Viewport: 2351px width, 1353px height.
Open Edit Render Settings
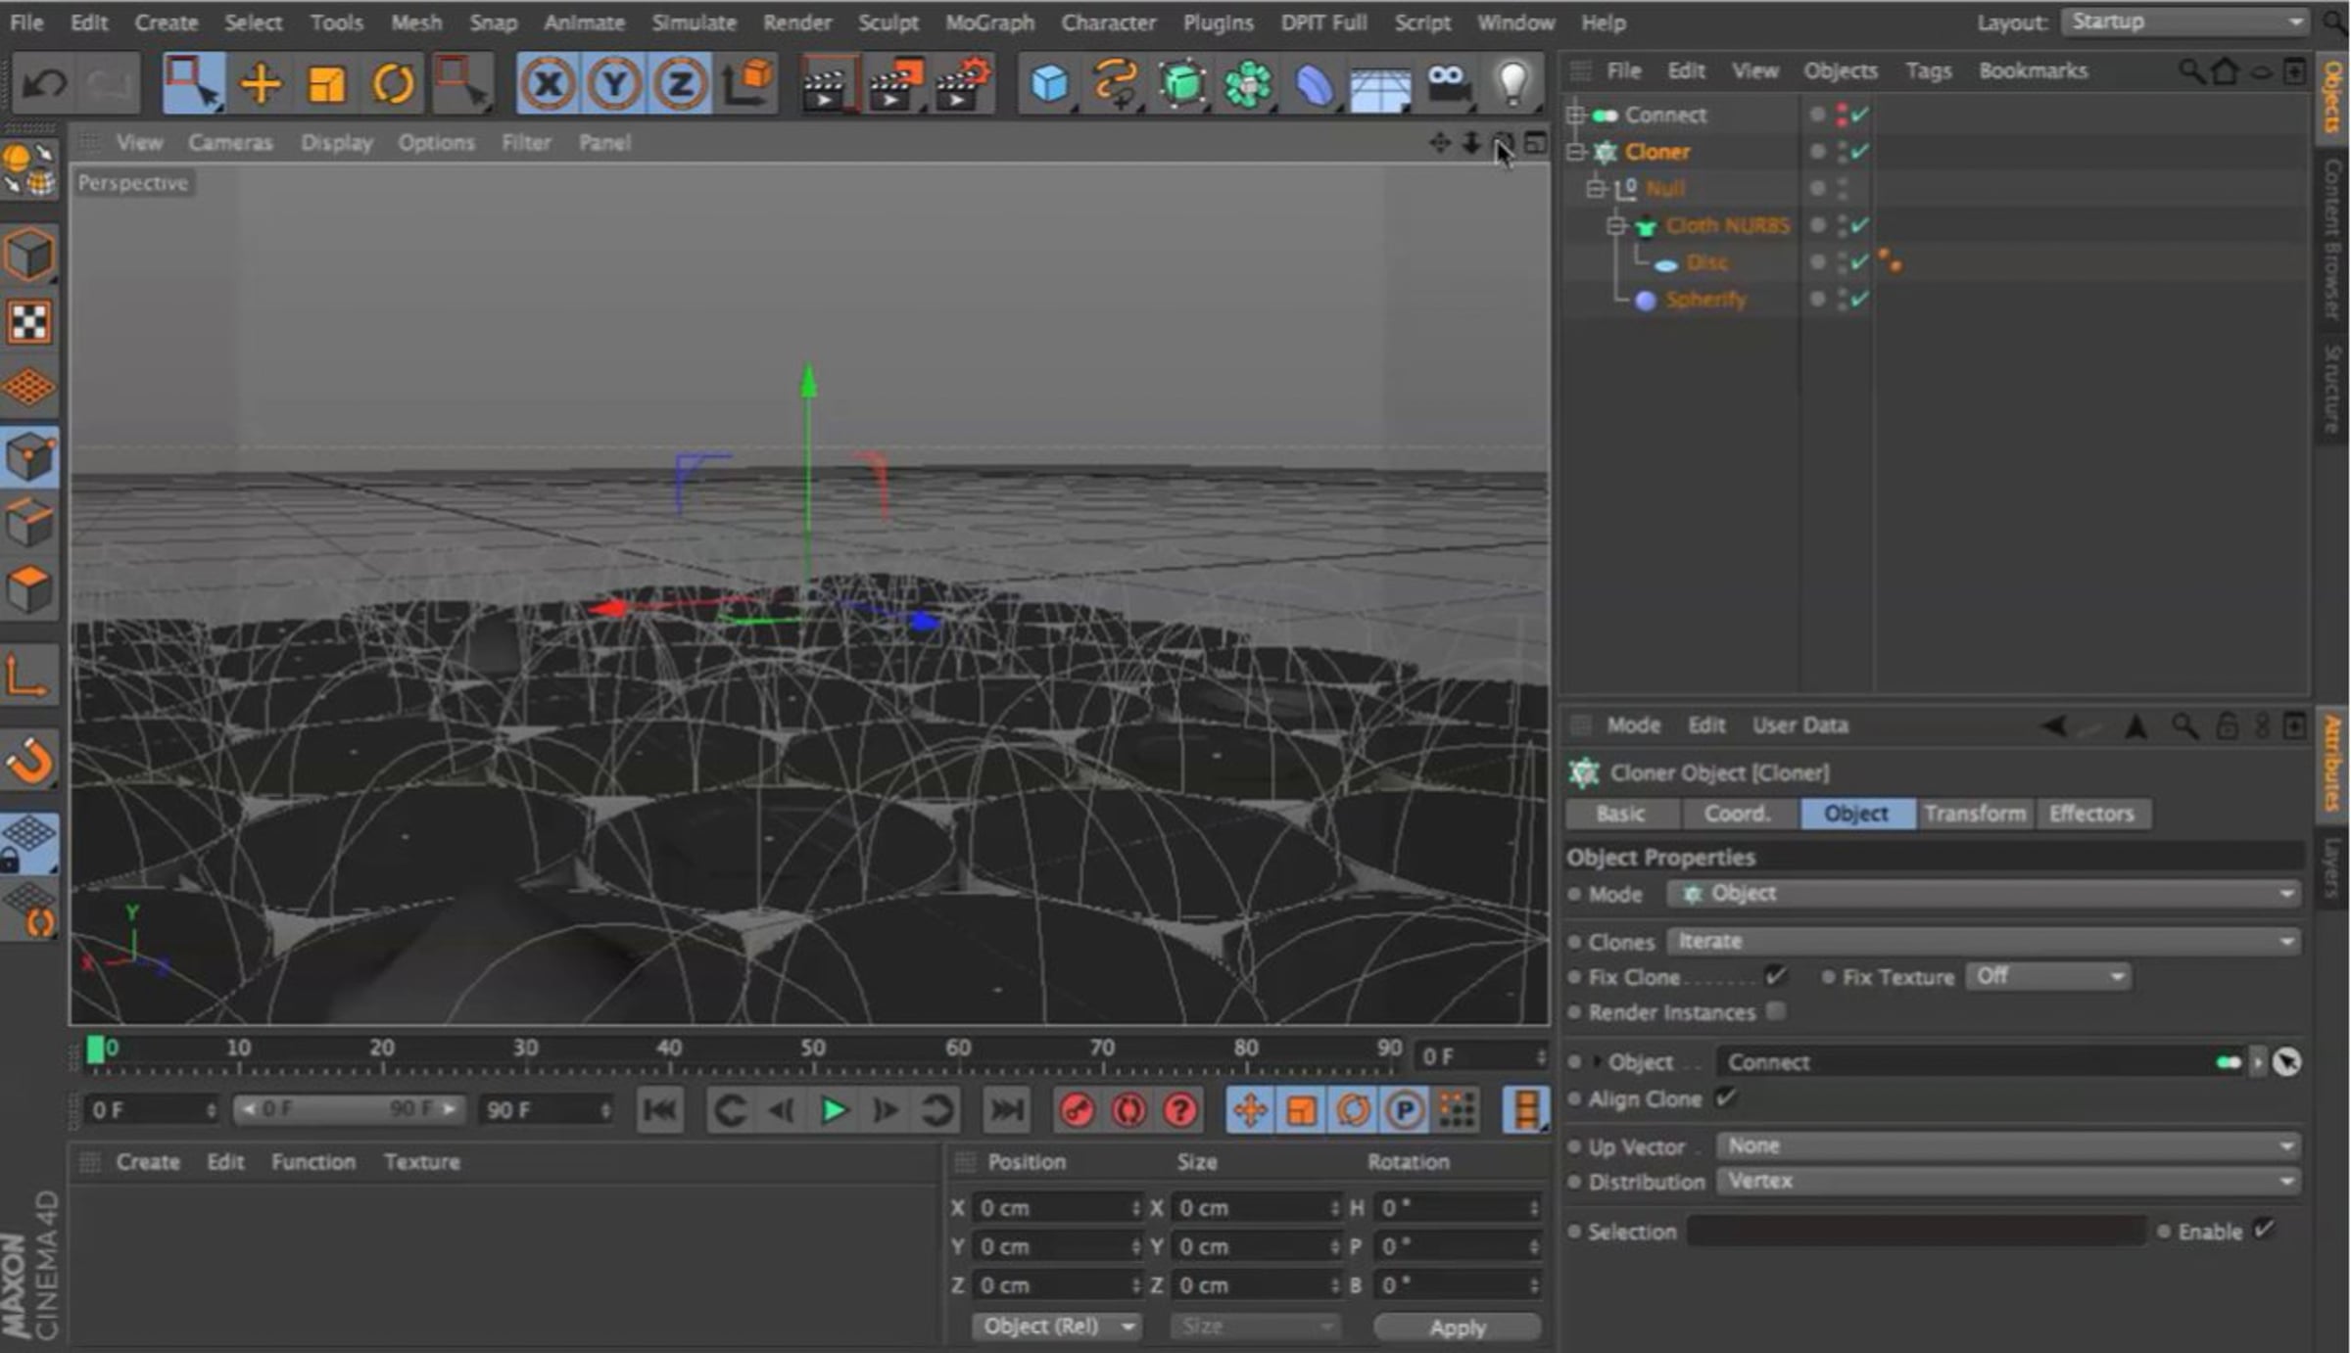point(963,84)
